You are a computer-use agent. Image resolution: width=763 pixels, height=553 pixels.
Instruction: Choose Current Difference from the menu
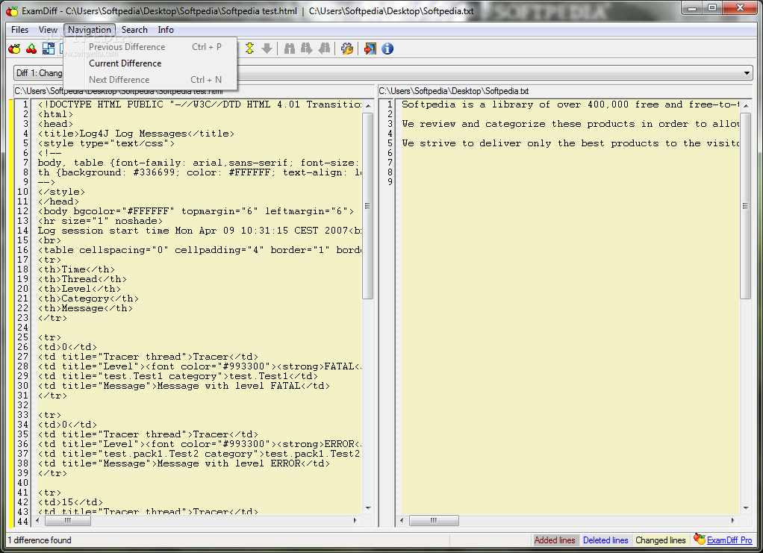150,63
